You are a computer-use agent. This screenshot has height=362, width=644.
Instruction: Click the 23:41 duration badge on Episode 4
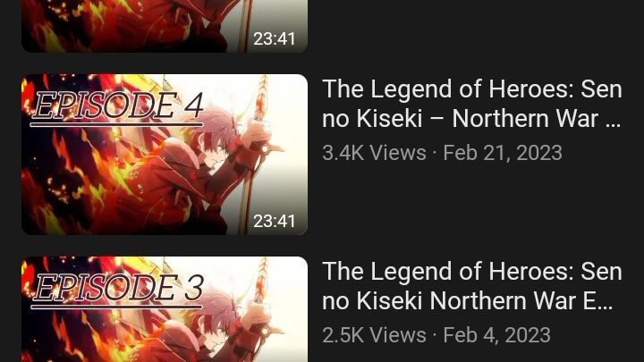click(274, 222)
